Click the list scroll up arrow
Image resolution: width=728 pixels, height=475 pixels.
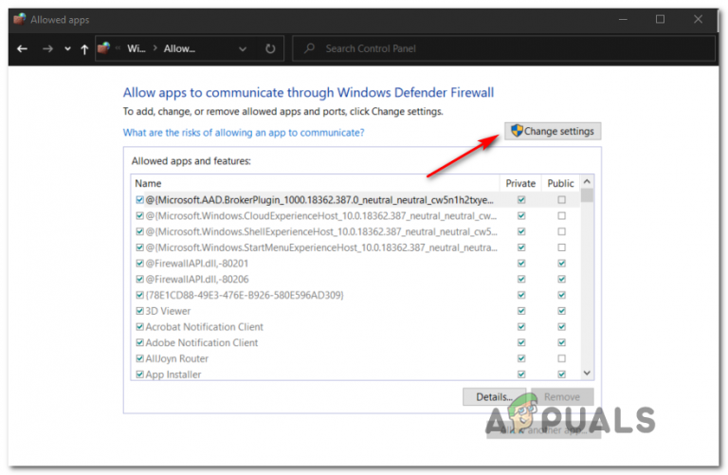coord(587,181)
